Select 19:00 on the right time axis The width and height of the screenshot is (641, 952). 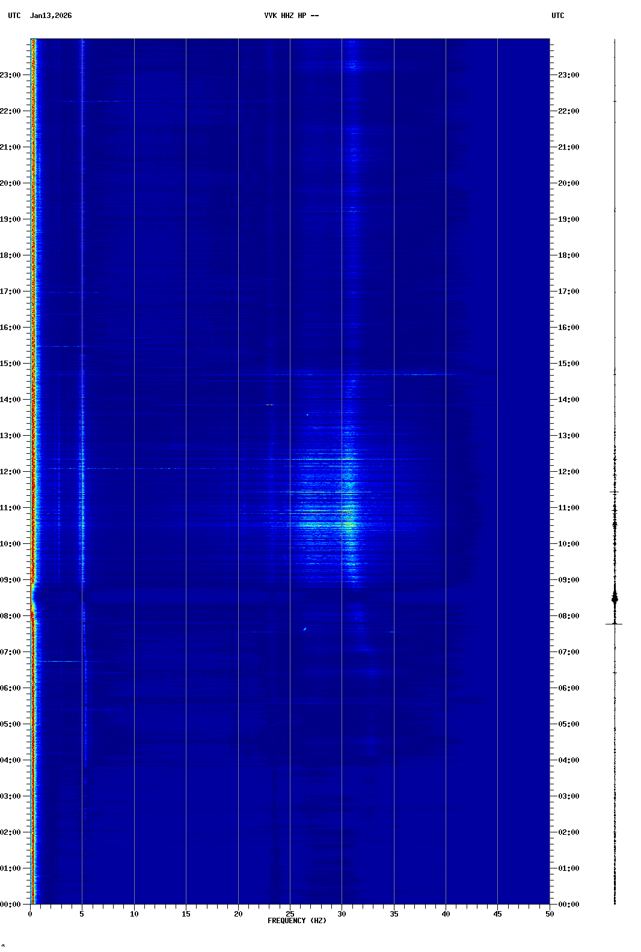[x=568, y=219]
